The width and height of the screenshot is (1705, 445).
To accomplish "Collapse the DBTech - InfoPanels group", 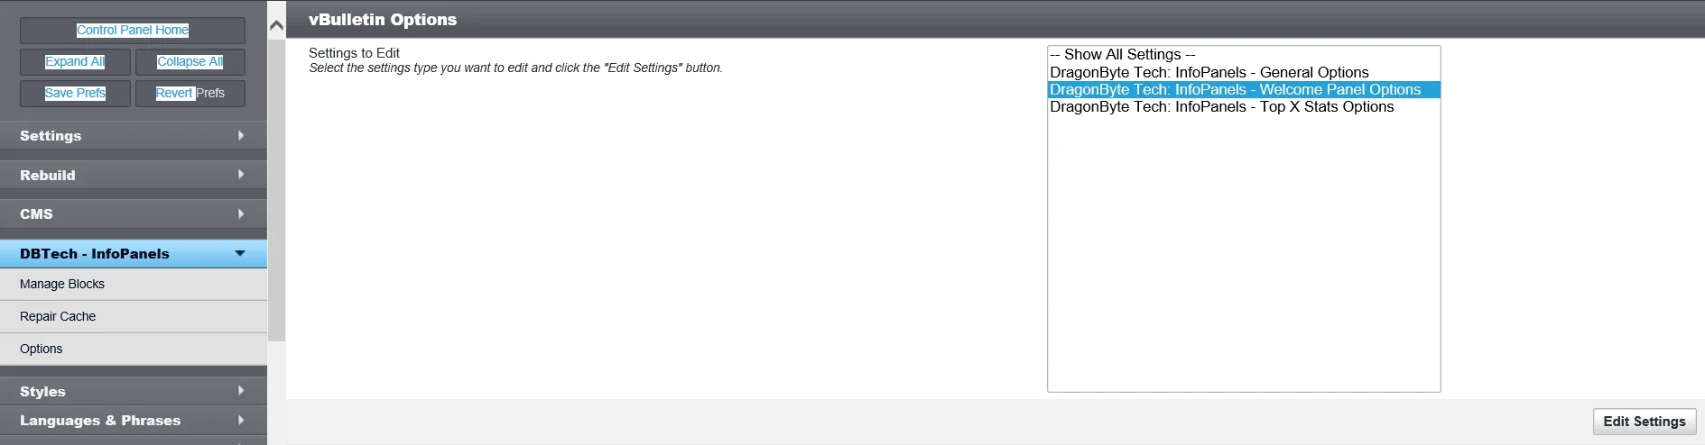I will click(x=134, y=254).
